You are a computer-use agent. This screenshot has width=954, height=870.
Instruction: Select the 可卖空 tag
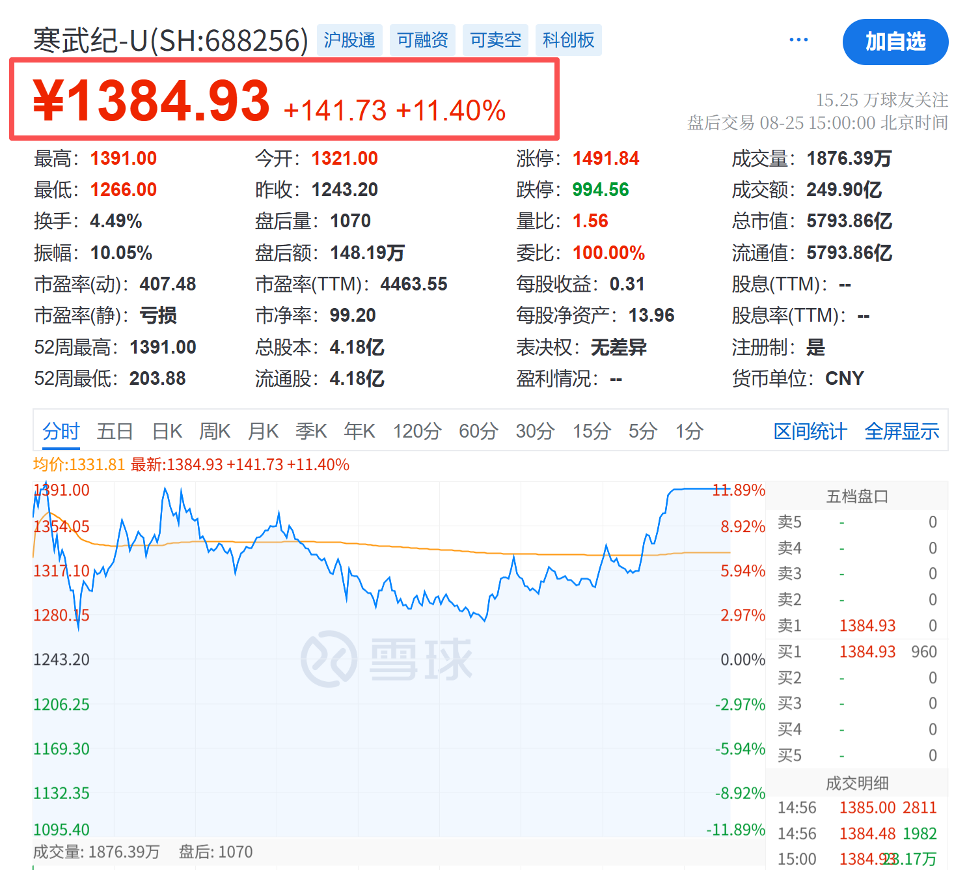click(x=496, y=40)
